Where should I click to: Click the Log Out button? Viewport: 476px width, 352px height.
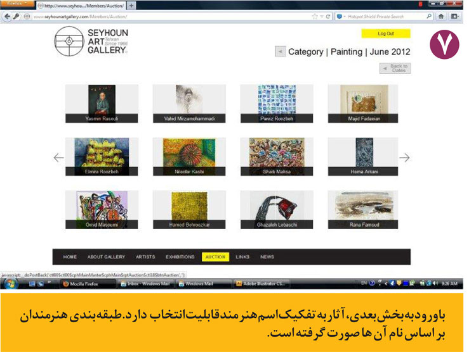click(x=385, y=33)
